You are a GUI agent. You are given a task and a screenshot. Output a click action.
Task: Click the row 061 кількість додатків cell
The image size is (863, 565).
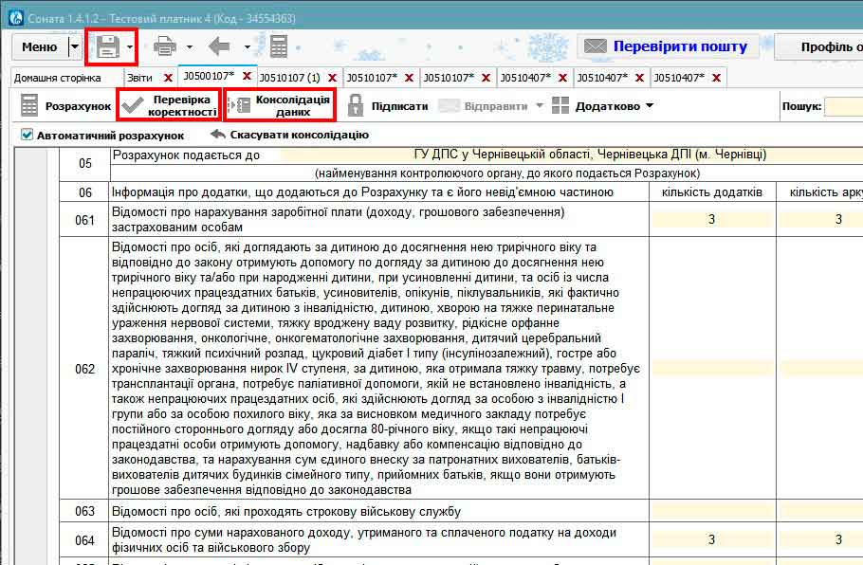pos(711,220)
